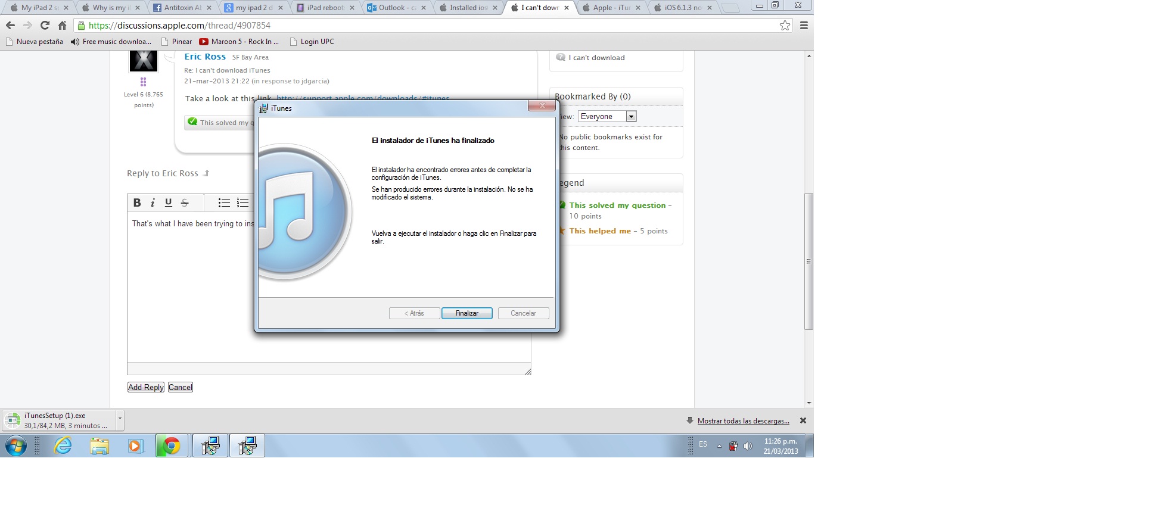Select the second installer taskbar icon
Viewport: 1163px width, 505px height.
tap(247, 445)
